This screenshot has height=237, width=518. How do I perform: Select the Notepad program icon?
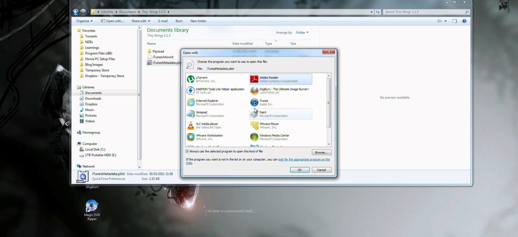coord(191,114)
